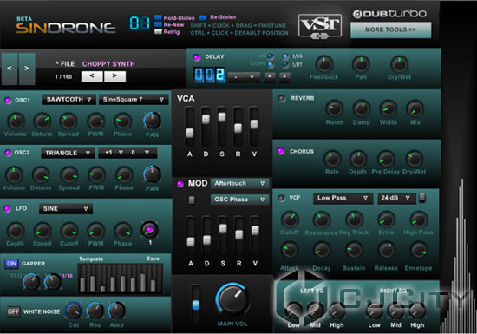This screenshot has width=477, height=334.
Task: Click the VCA Sustain slider
Action: 222,117
